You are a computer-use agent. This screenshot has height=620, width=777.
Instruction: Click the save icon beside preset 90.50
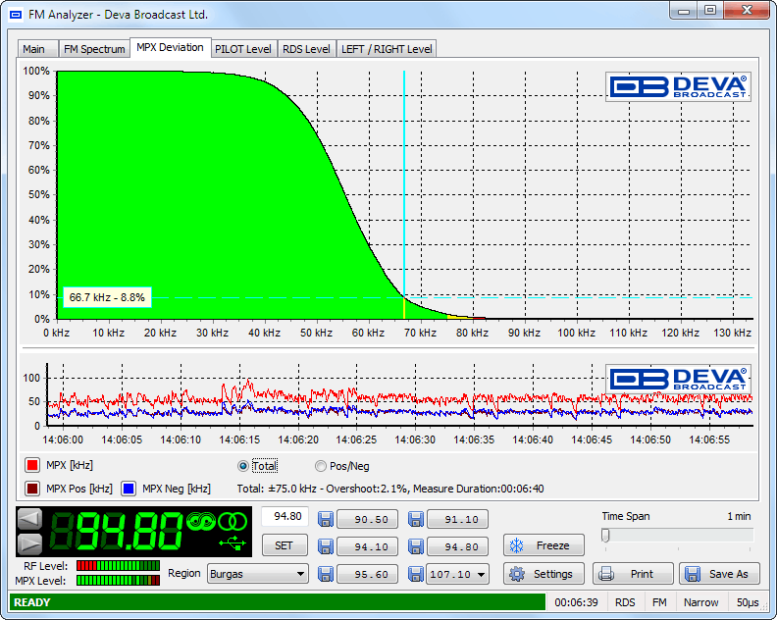click(326, 520)
